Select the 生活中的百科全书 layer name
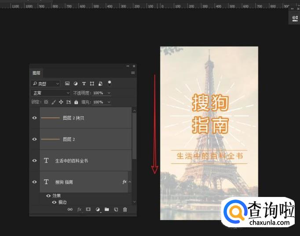Screen dimensions: 300x236 pos(72,161)
